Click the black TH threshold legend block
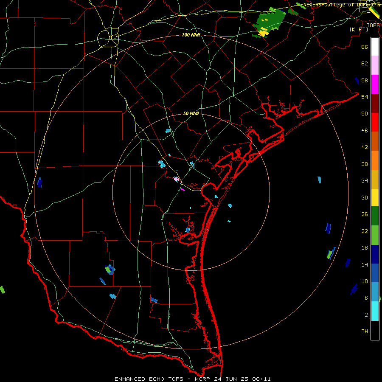 tap(375, 330)
